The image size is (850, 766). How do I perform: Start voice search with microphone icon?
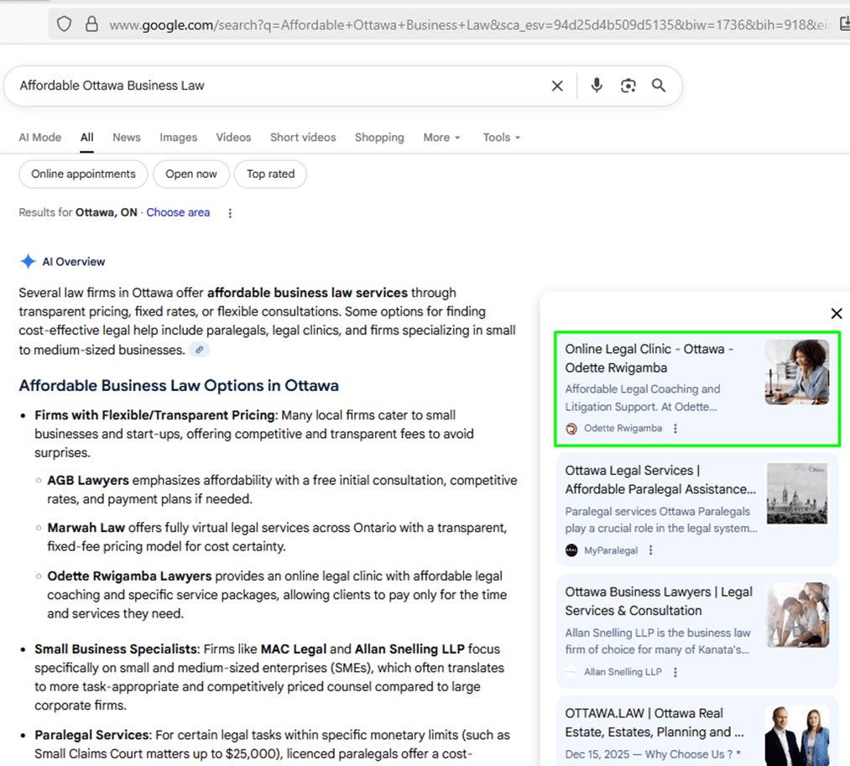[597, 86]
